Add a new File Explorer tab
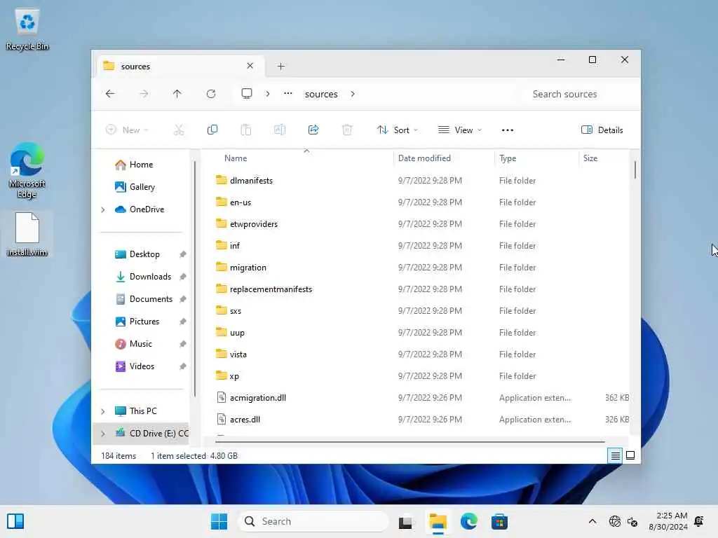Image resolution: width=718 pixels, height=538 pixels. [280, 67]
